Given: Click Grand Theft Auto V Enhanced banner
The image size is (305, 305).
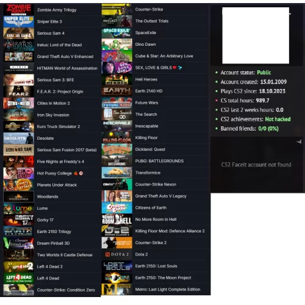Looking at the screenshot, I should 18,57.
